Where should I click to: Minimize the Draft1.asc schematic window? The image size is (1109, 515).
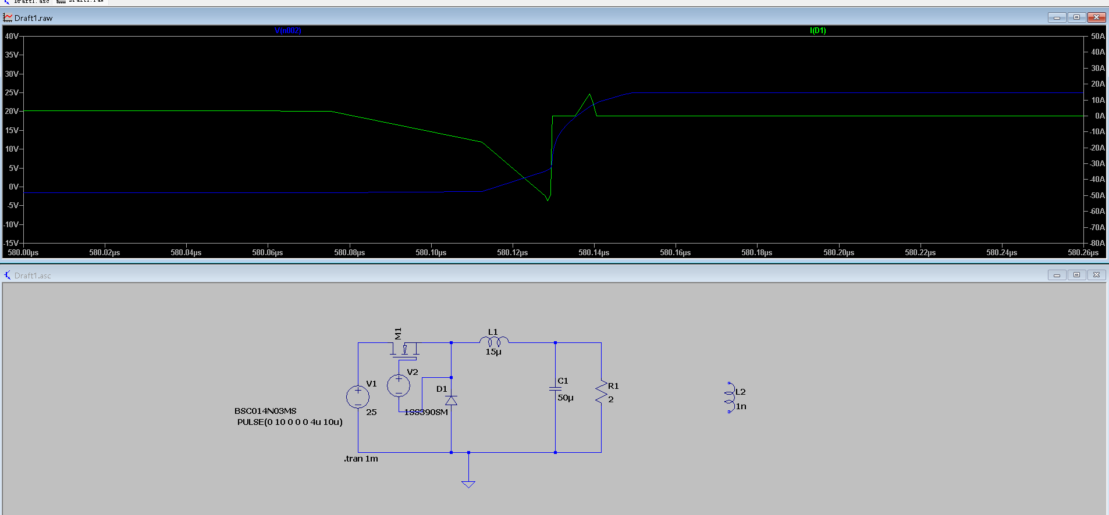coord(1057,275)
